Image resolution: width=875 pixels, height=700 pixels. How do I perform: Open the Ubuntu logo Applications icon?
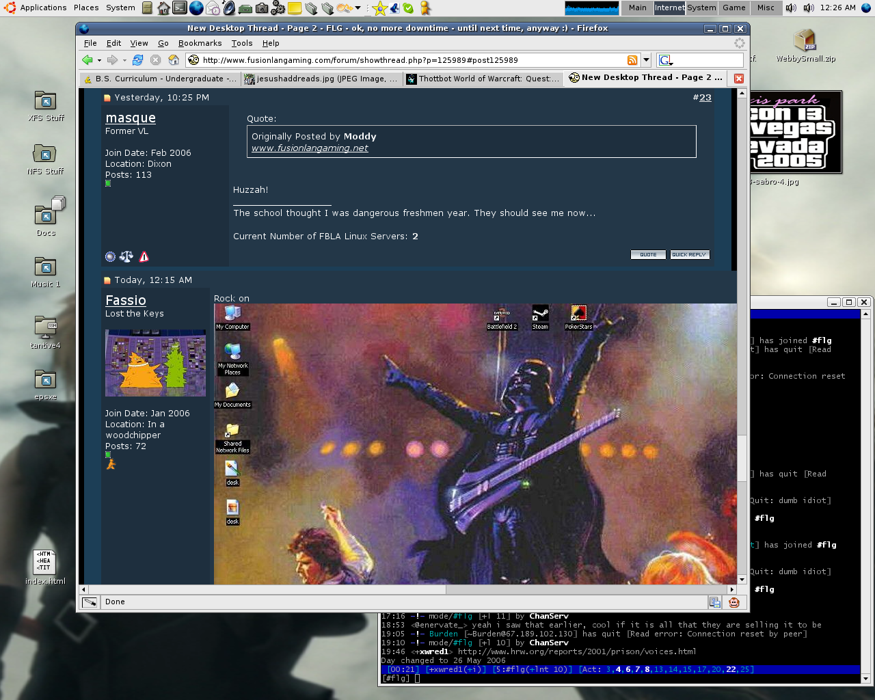click(10, 8)
